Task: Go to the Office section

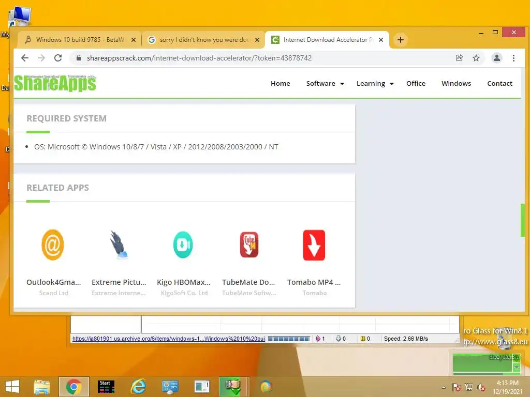Action: tap(416, 83)
